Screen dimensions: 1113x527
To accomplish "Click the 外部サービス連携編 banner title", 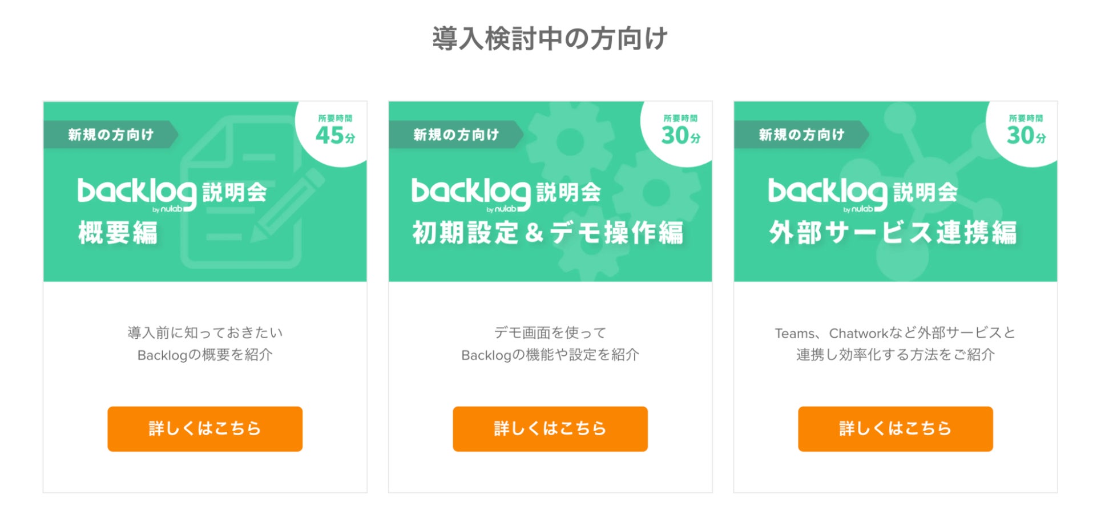I will click(893, 233).
